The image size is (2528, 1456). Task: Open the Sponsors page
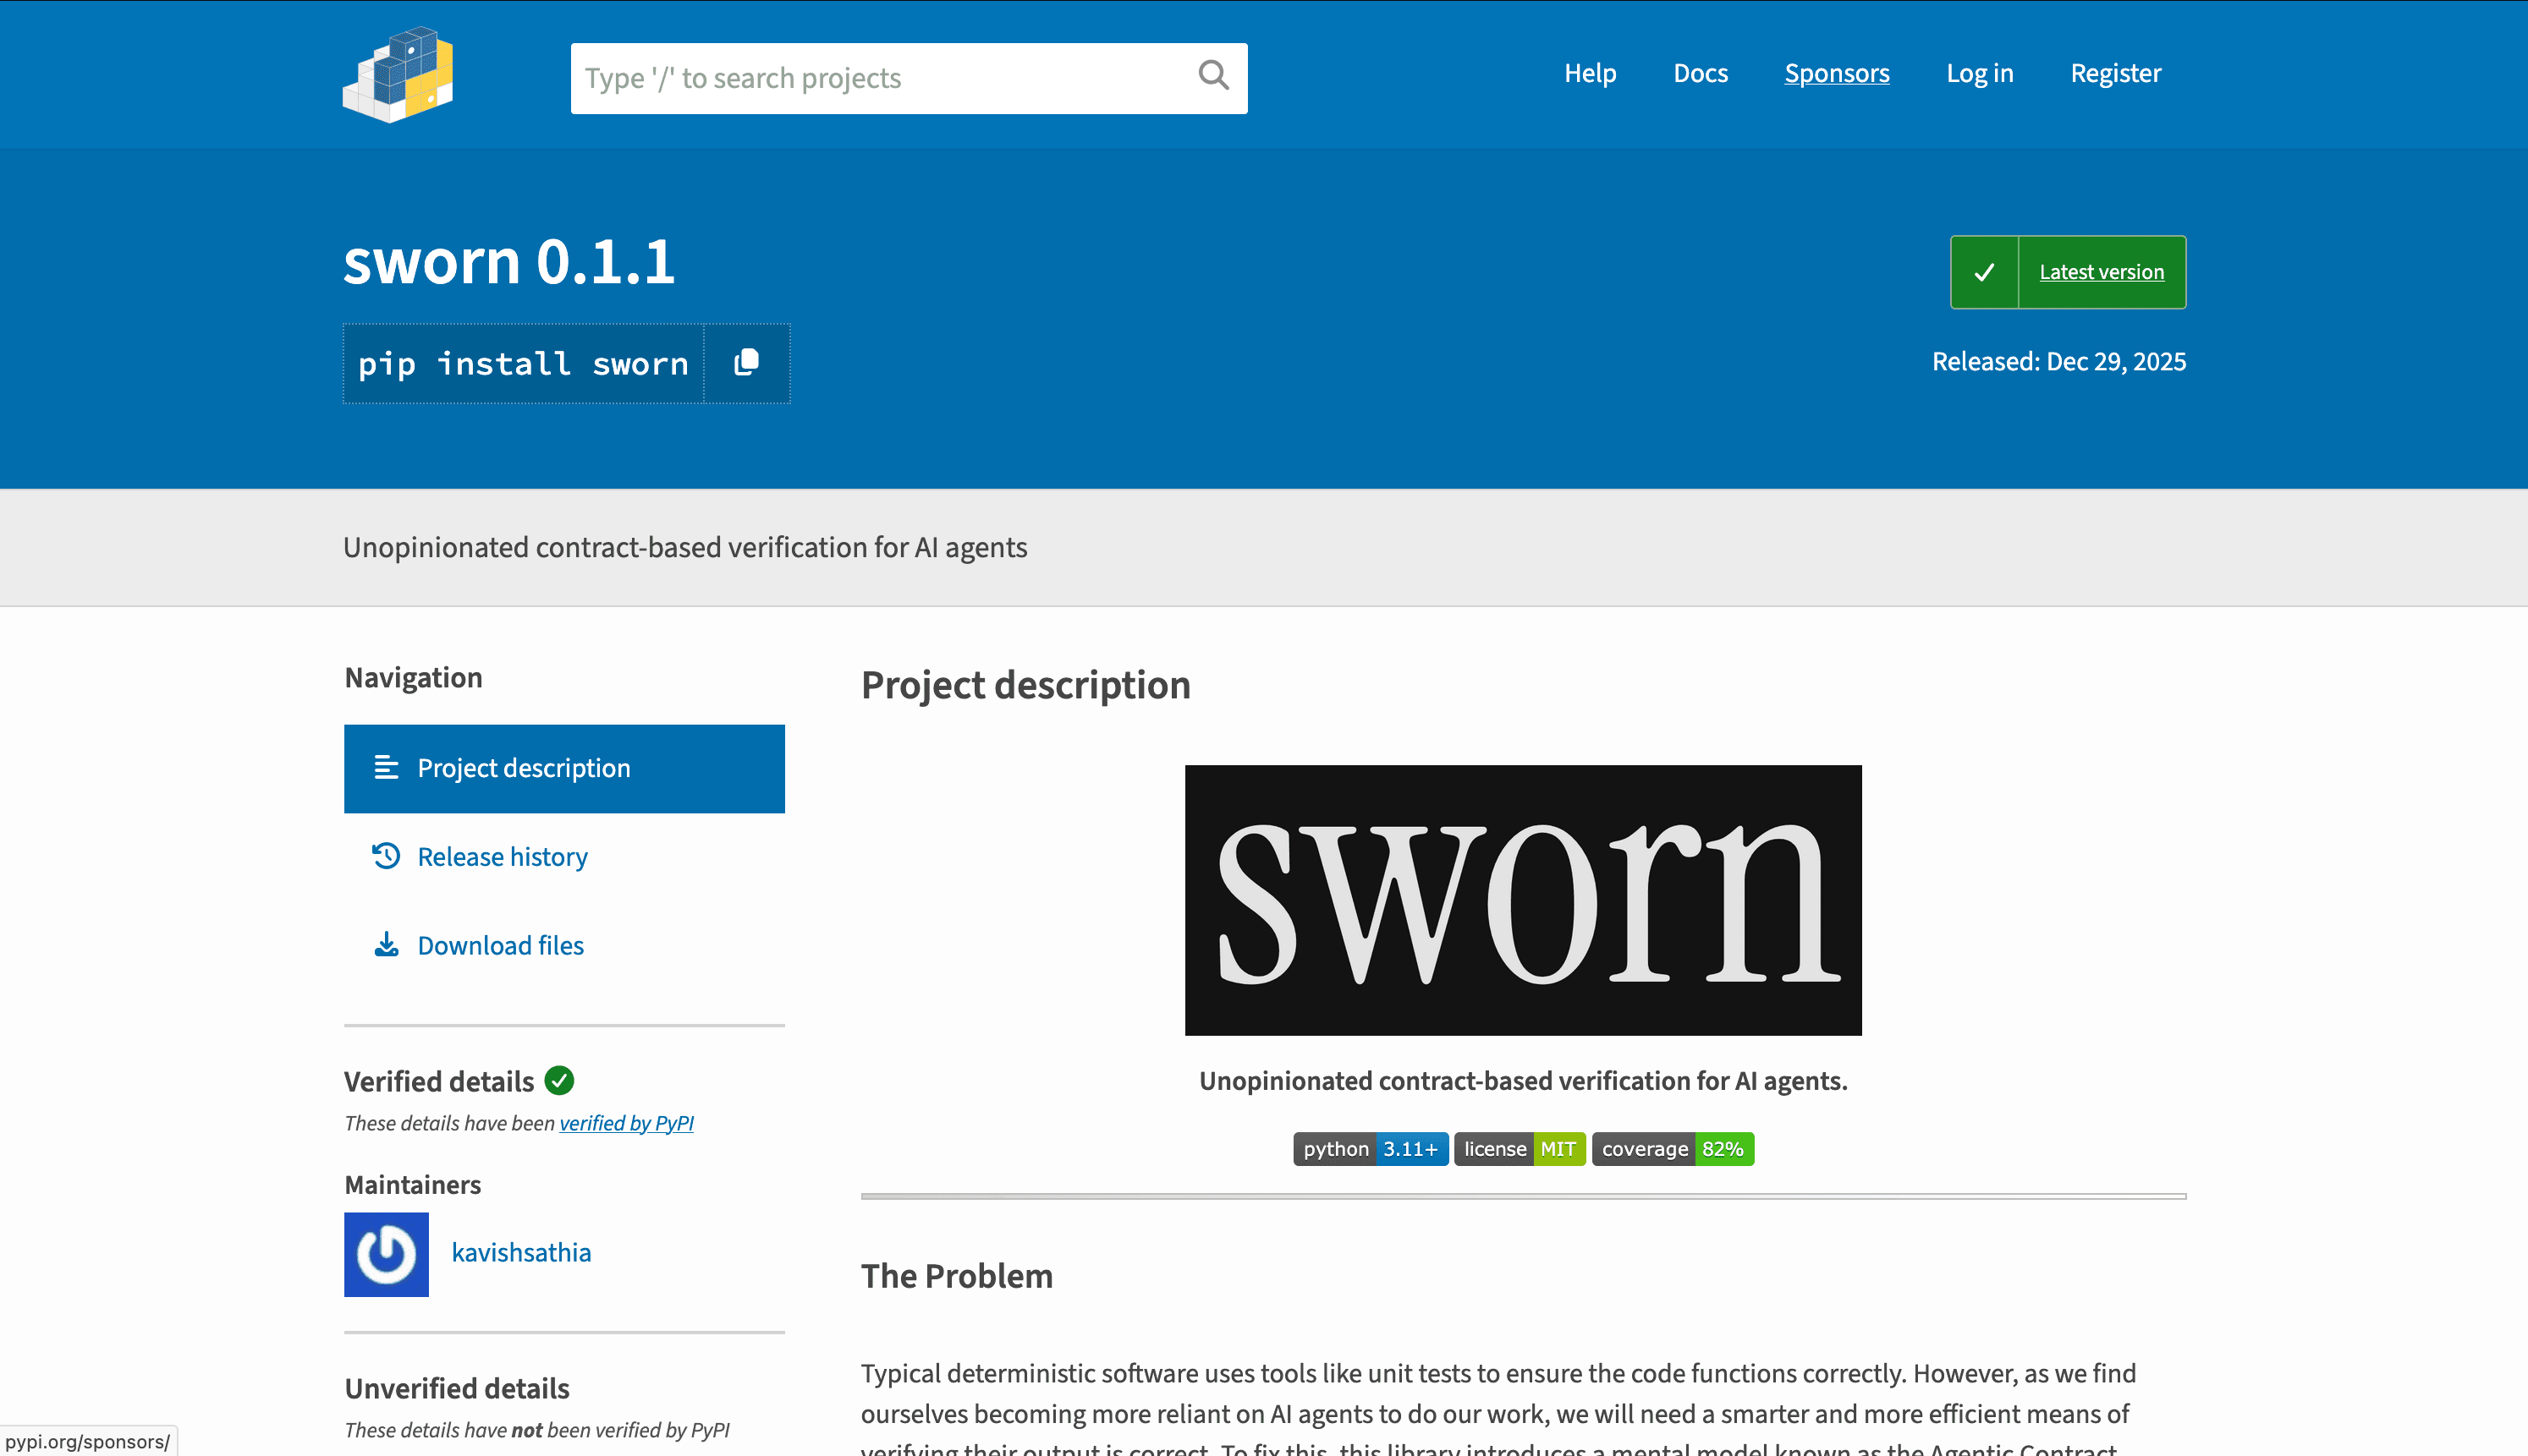(x=1837, y=73)
